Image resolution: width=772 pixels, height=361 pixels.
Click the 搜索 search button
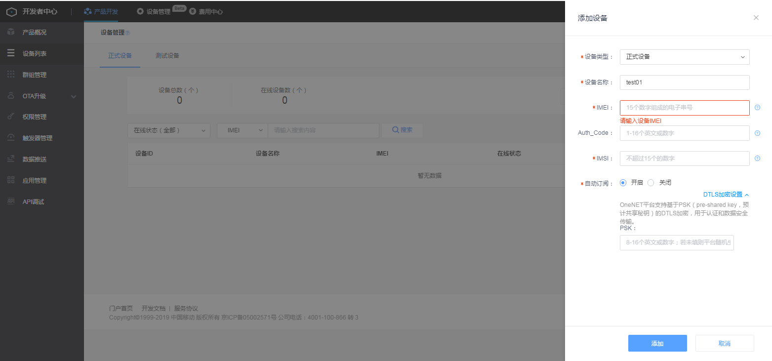coord(402,130)
